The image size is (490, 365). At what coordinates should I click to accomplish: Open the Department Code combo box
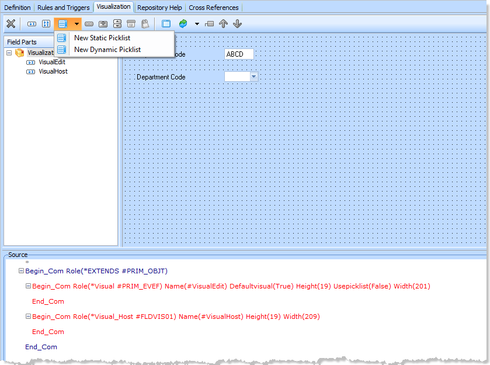pos(253,77)
